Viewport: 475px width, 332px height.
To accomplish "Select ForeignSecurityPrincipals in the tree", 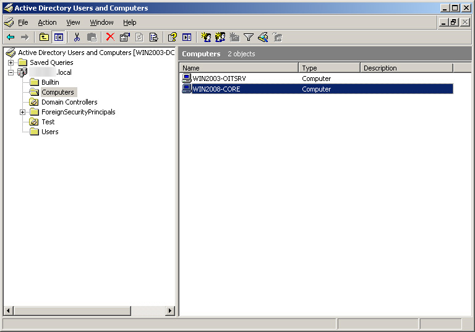I will (79, 112).
